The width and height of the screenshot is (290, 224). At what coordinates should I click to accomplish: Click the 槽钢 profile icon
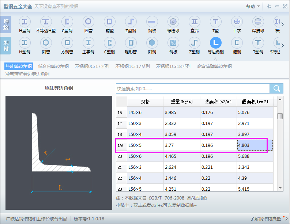click(x=237, y=43)
